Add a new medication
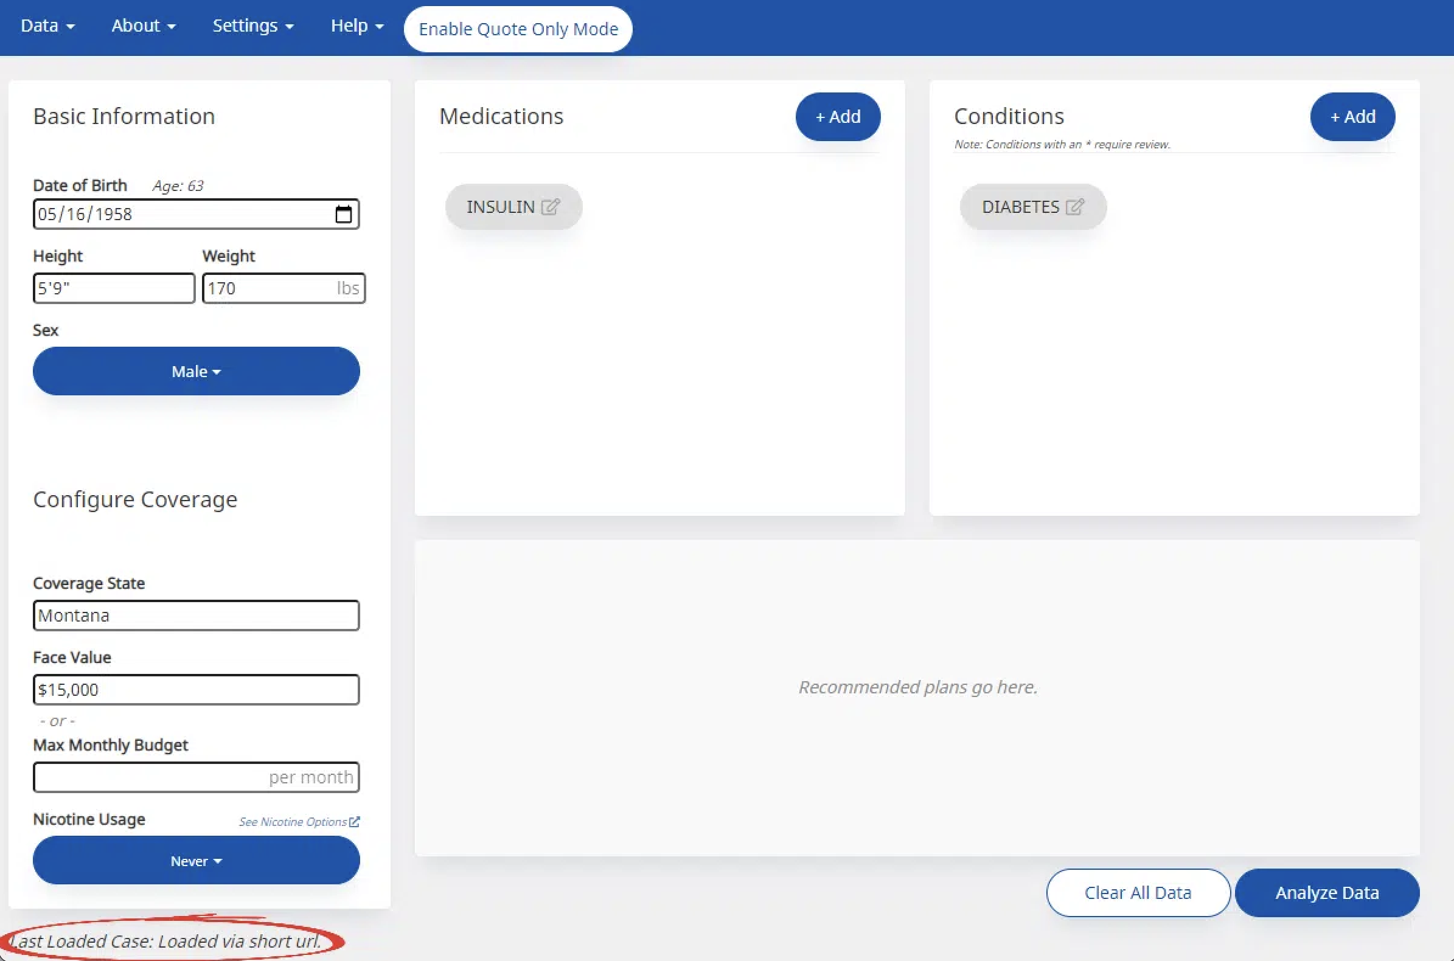 coord(837,116)
